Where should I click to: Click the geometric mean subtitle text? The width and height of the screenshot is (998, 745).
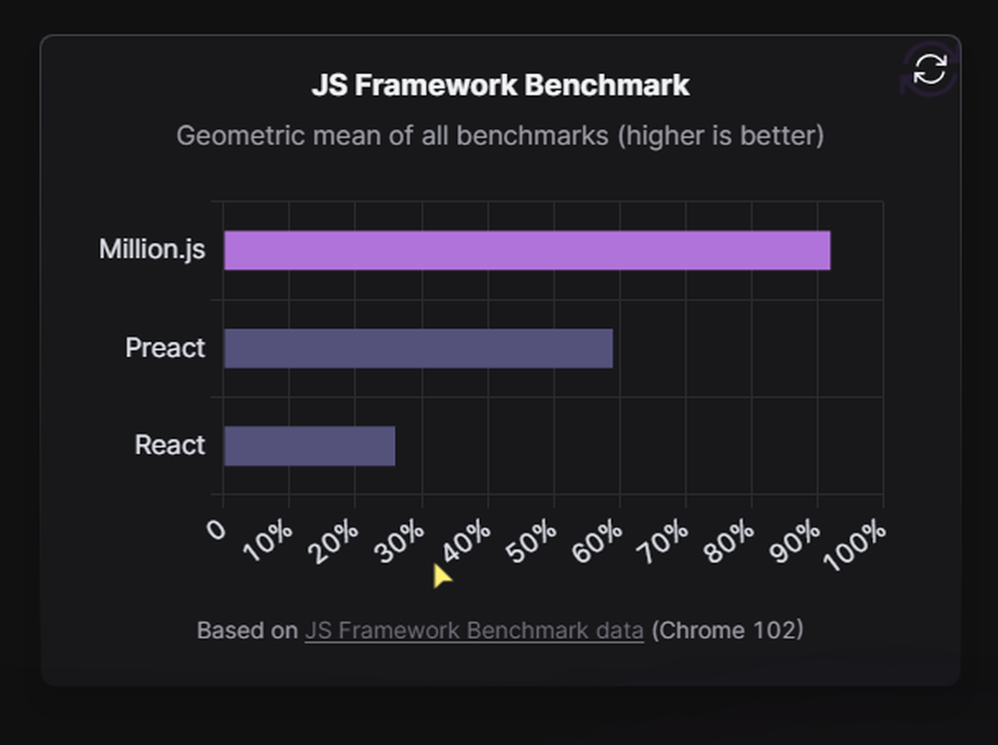(x=499, y=136)
